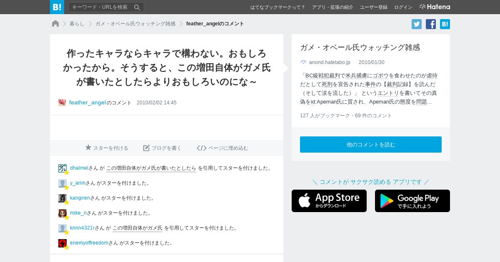The height and width of the screenshot is (262, 500).
Task: Open kangiren user link
Action: 80,198
